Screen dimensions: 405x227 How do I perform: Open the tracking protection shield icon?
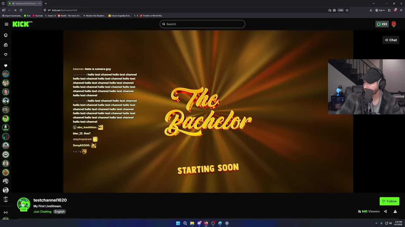pos(45,10)
